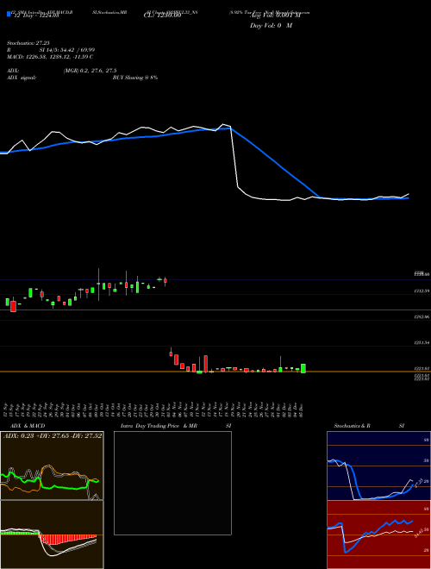The image size is (431, 569).
Task: Click the first date label on the axis
Action: (7, 409)
